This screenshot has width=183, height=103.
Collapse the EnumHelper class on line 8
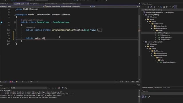pyautogui.click(x=15, y=22)
